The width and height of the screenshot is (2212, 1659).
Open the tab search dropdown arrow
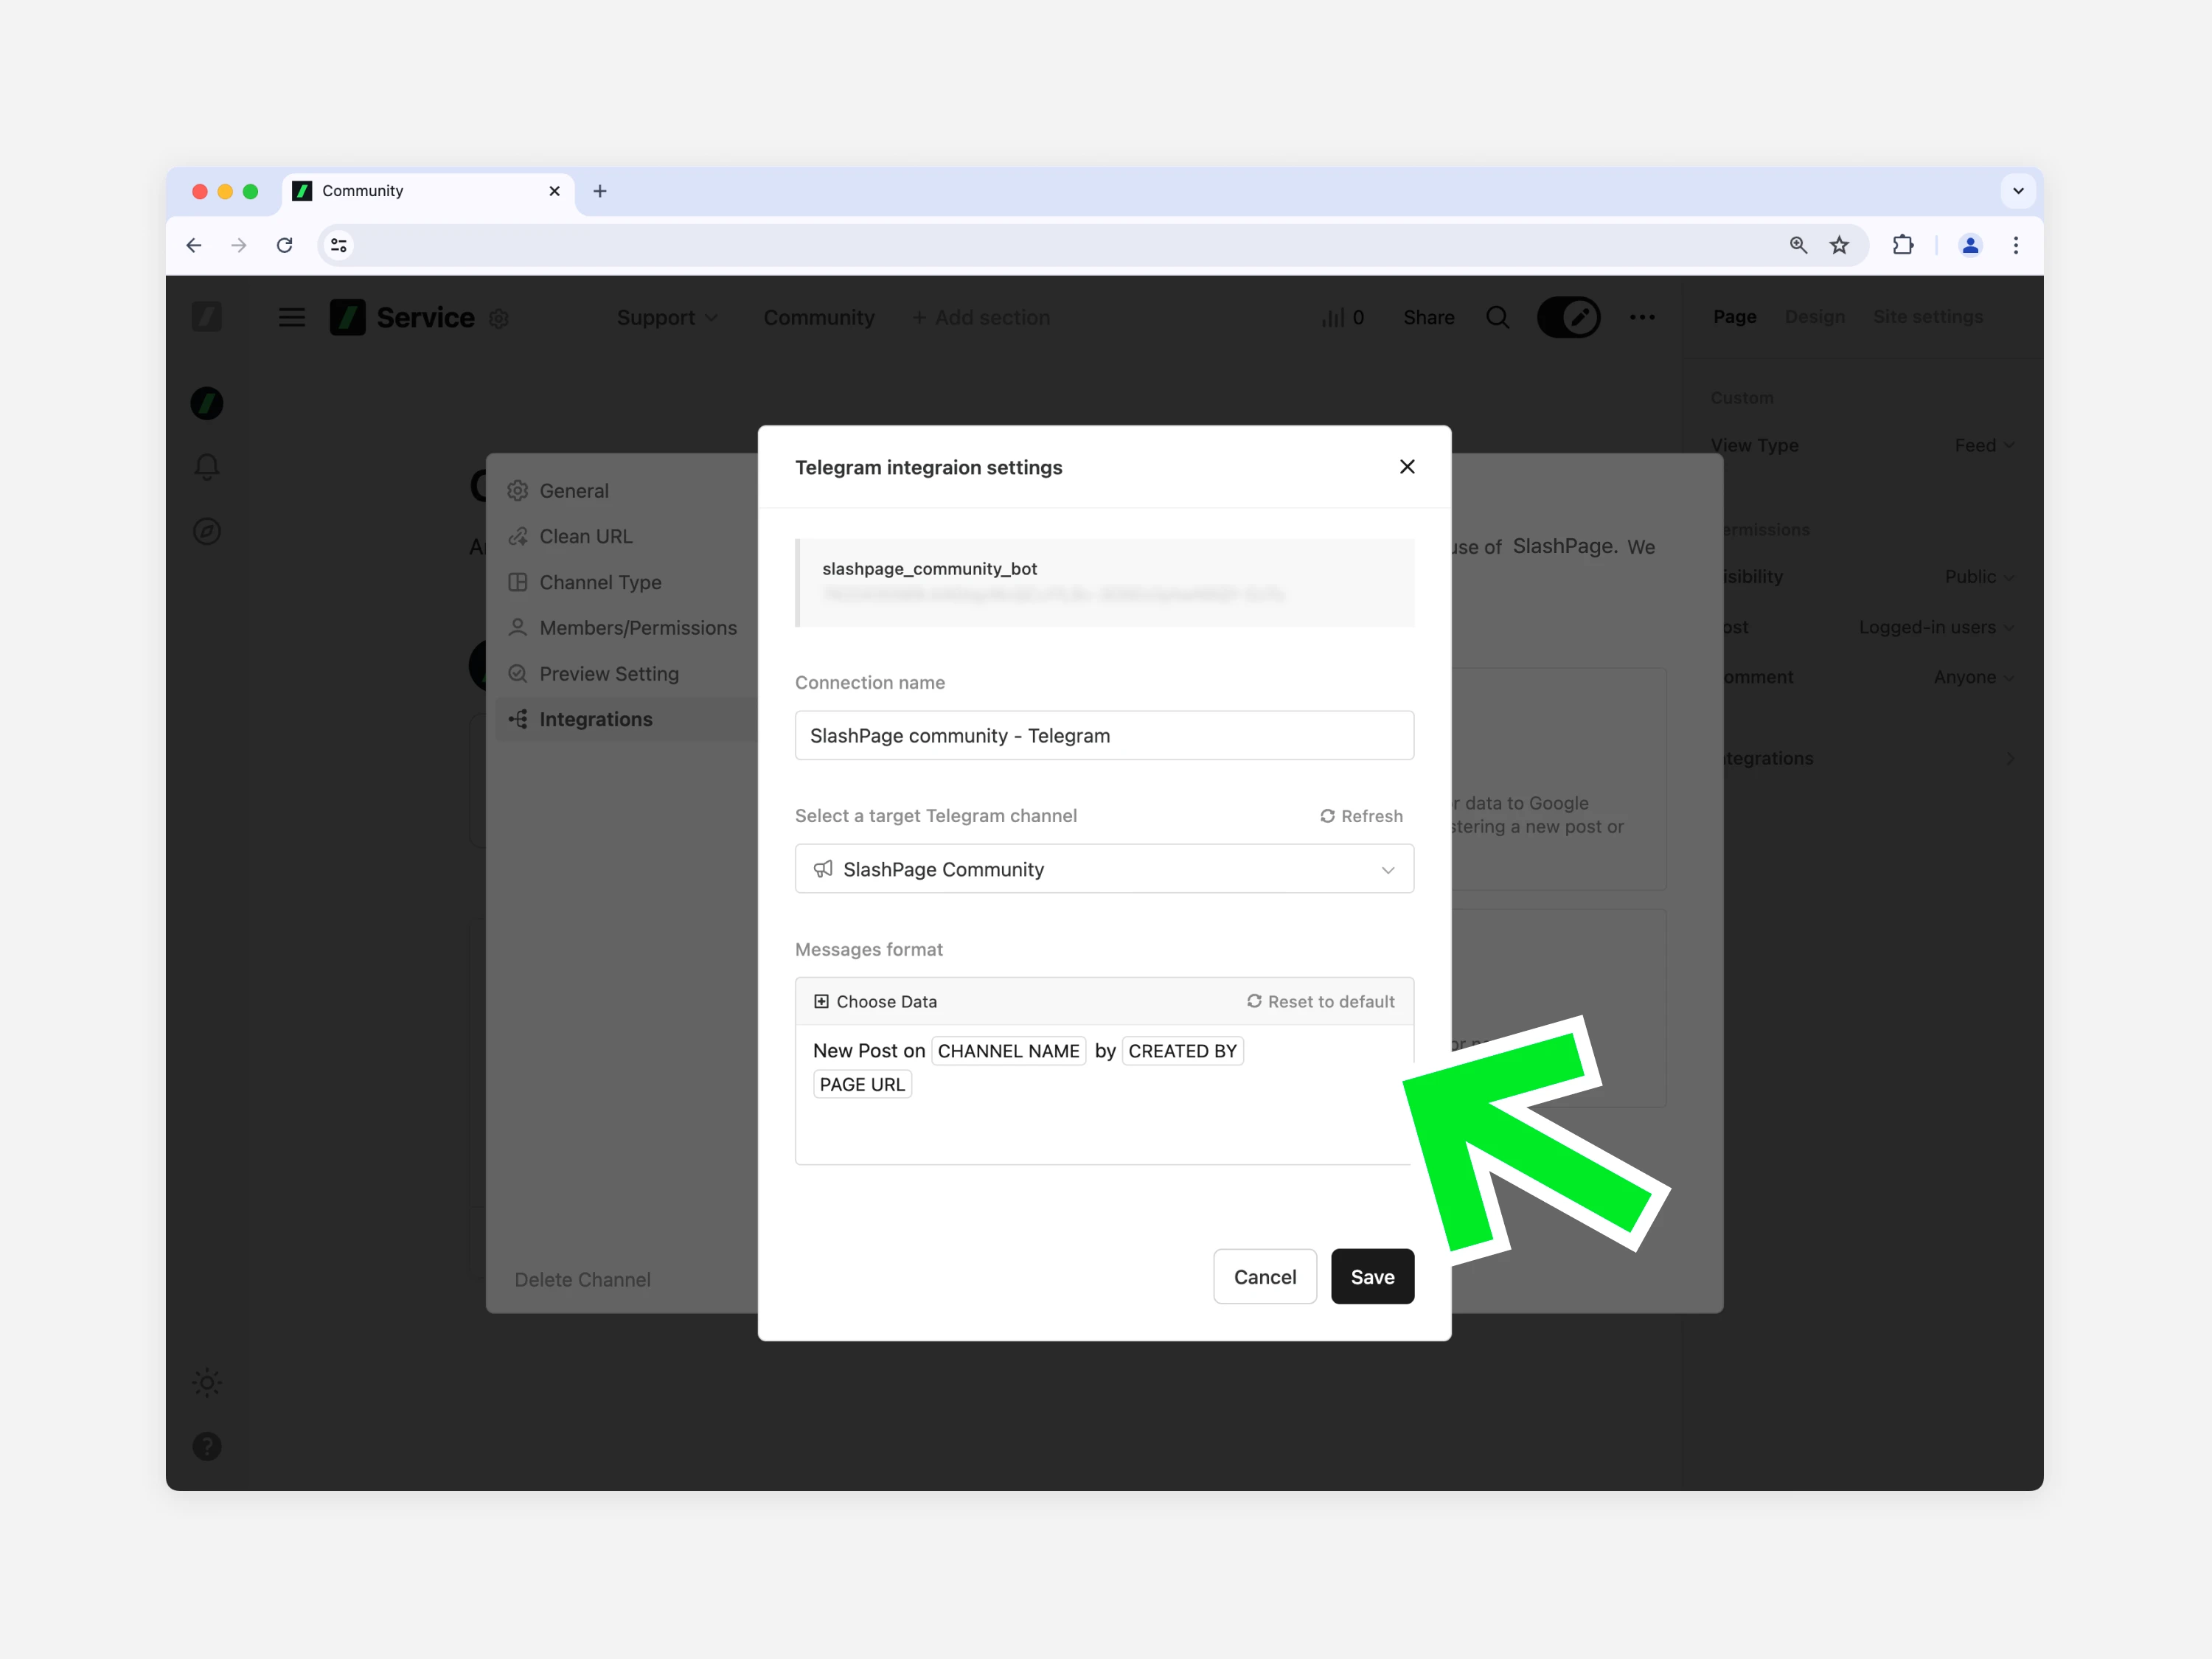pyautogui.click(x=2017, y=191)
